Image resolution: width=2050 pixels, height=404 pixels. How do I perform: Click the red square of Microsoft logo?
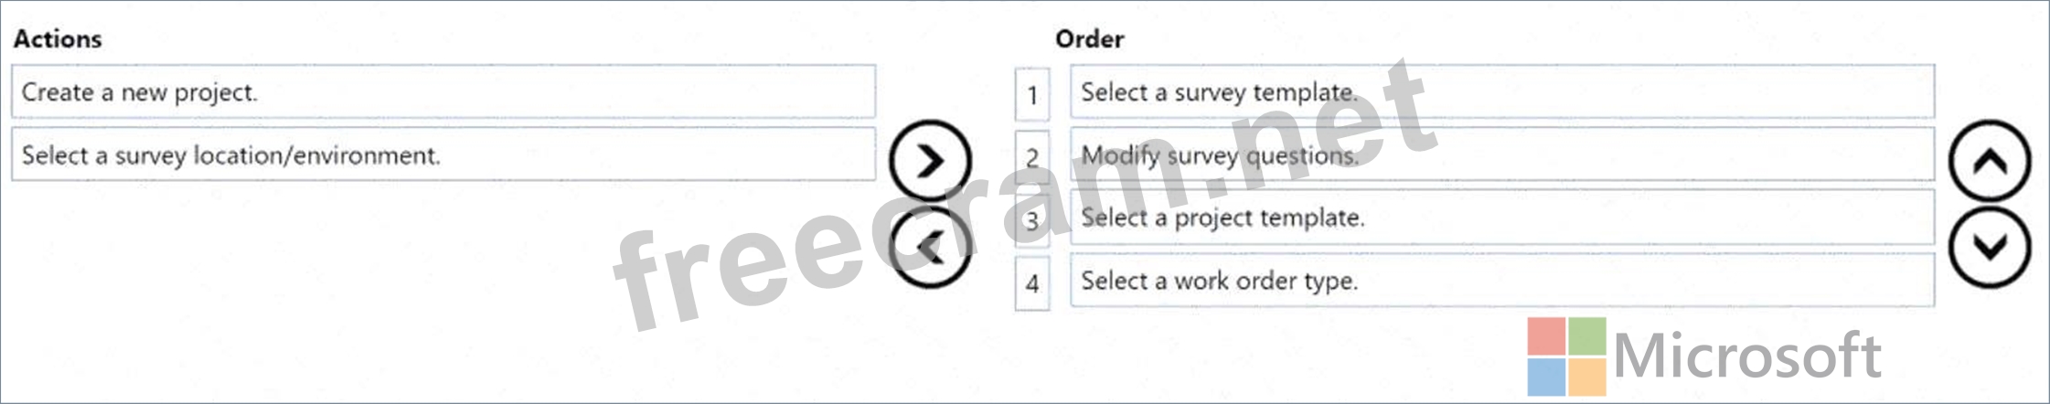1545,336
